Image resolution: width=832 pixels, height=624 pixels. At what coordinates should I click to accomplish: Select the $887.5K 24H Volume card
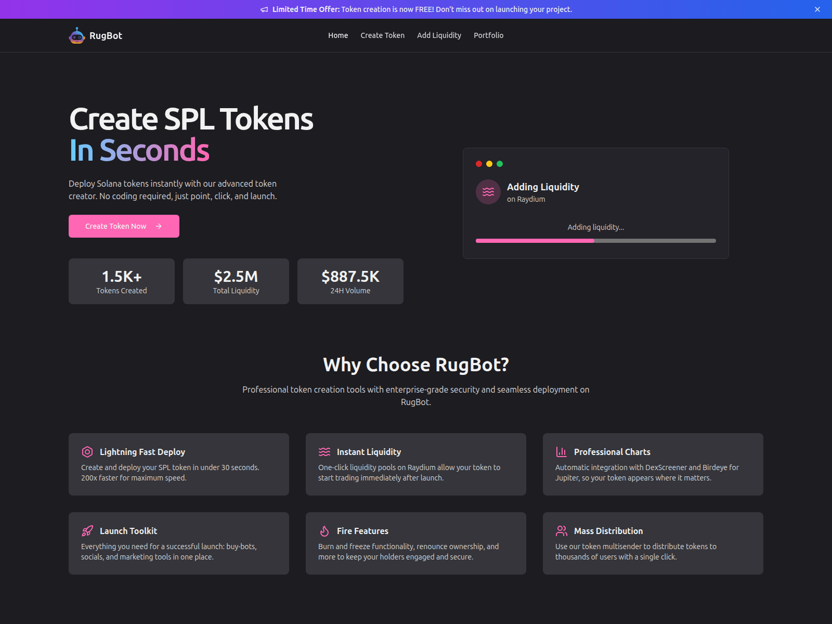pyautogui.click(x=350, y=281)
